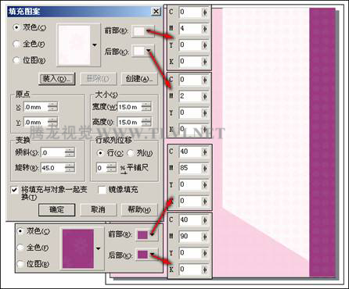Viewport: 349px width, 289px height.
Task: Click the spinner beside the M value 2
Action: (205, 96)
